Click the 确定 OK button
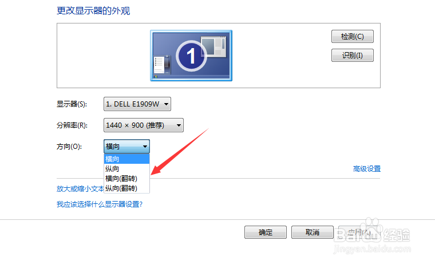The width and height of the screenshot is (435, 264). (x=266, y=232)
